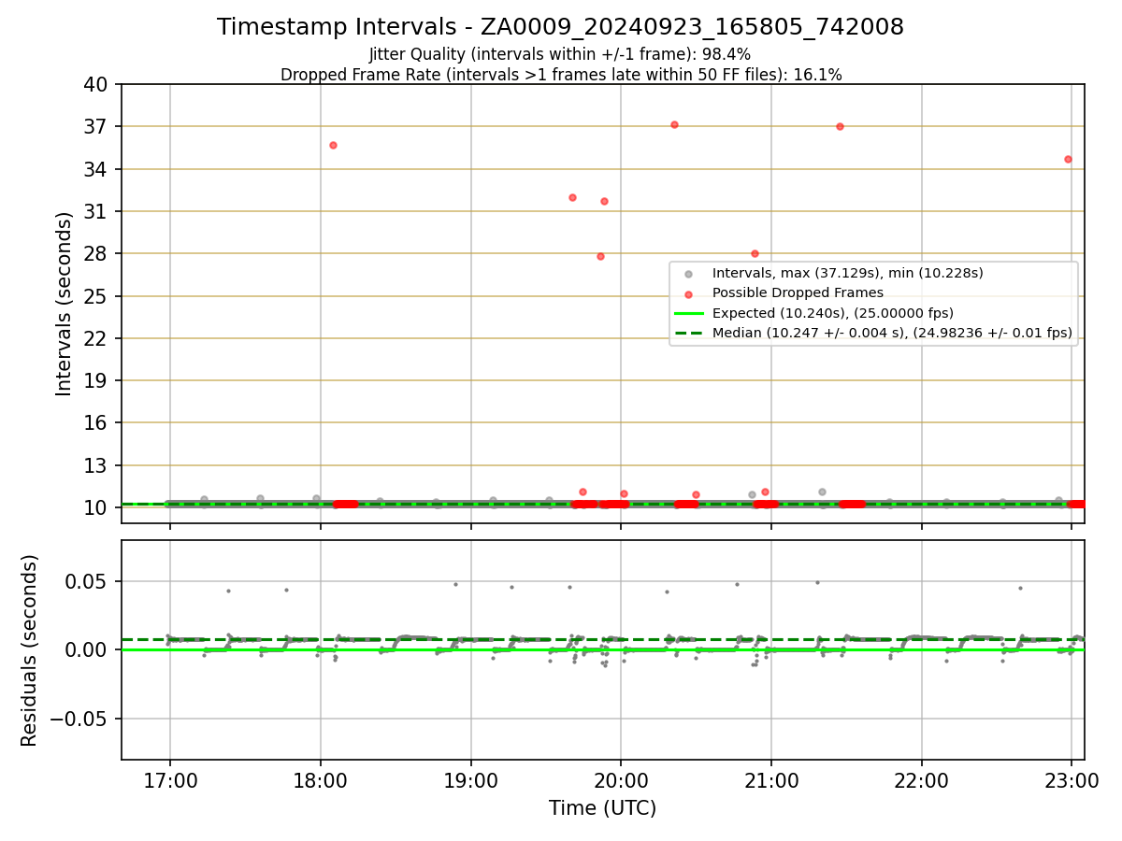Click the x-axis tick label '22:00'

[922, 779]
